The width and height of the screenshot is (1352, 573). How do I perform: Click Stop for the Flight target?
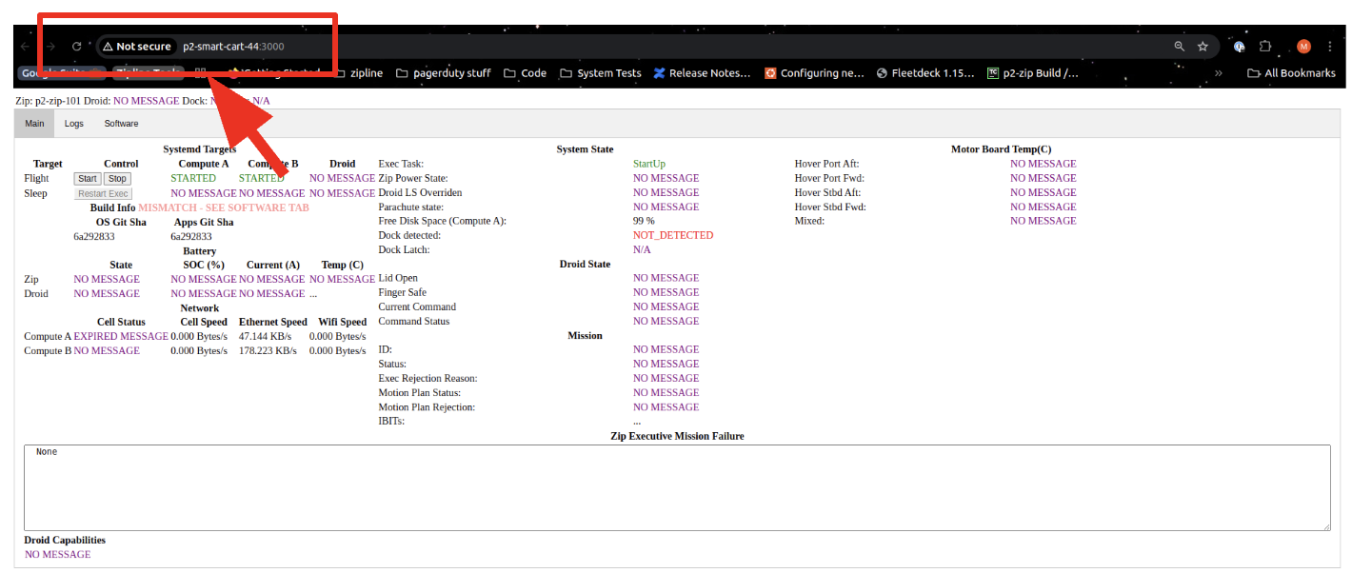point(117,179)
